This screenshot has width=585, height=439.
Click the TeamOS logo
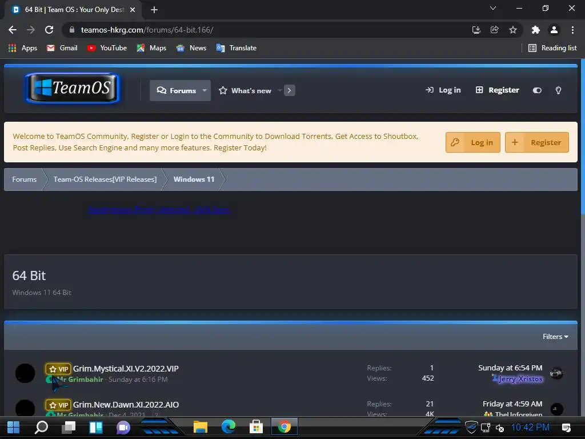(x=73, y=88)
